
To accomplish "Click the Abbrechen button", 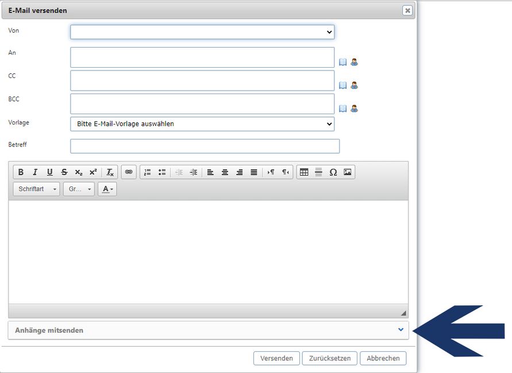I will point(383,358).
